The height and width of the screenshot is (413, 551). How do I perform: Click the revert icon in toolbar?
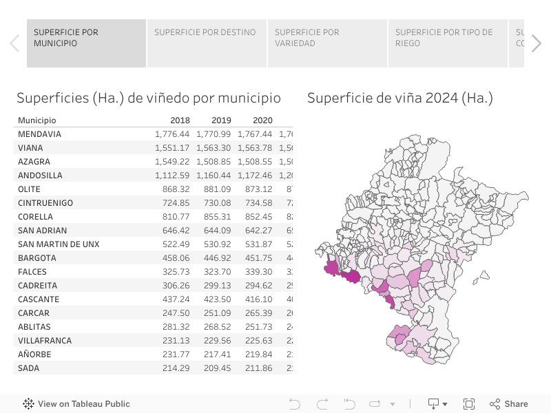349,404
